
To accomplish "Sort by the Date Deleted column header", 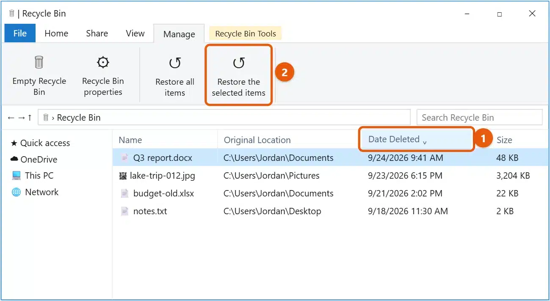I will 416,139.
